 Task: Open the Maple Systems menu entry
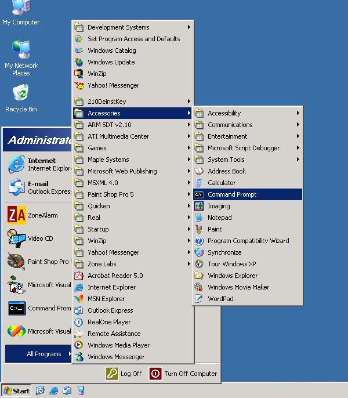(x=132, y=160)
